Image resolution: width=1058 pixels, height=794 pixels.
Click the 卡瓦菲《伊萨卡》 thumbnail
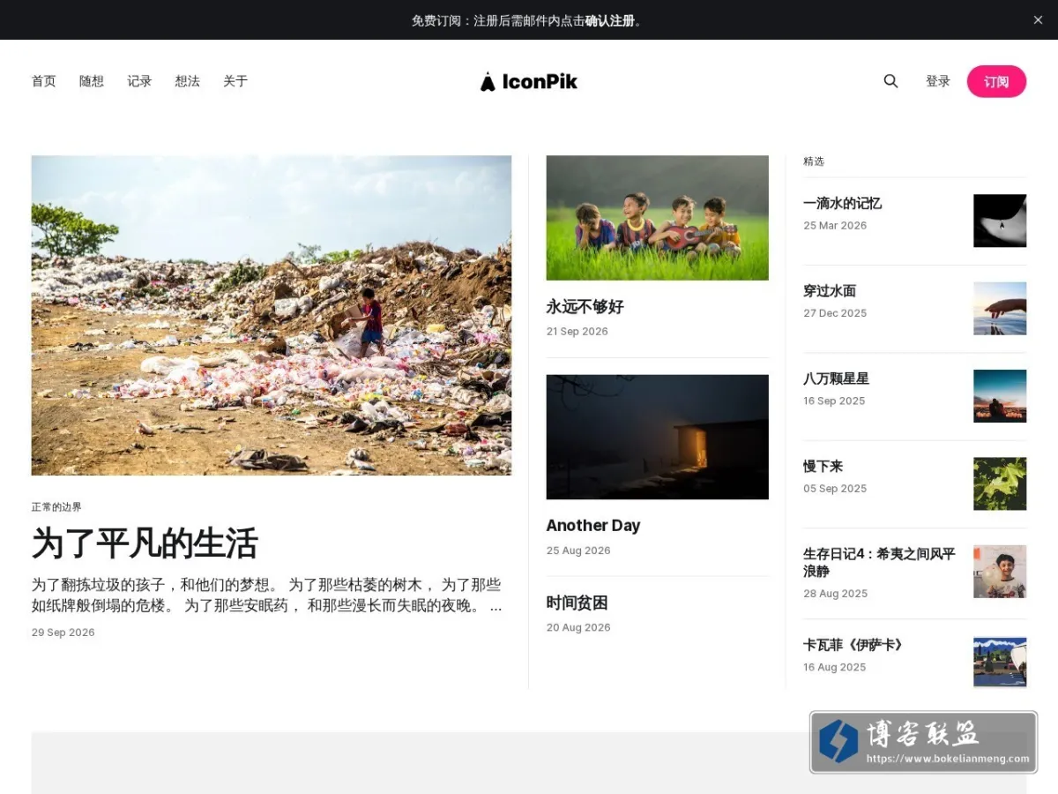click(x=1000, y=662)
